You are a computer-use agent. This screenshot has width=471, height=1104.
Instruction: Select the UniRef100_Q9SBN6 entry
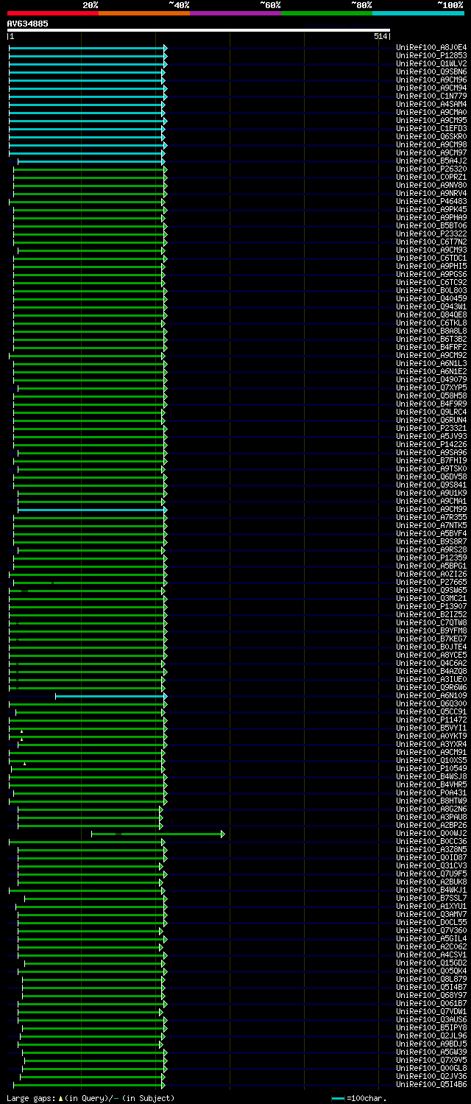tap(431, 71)
